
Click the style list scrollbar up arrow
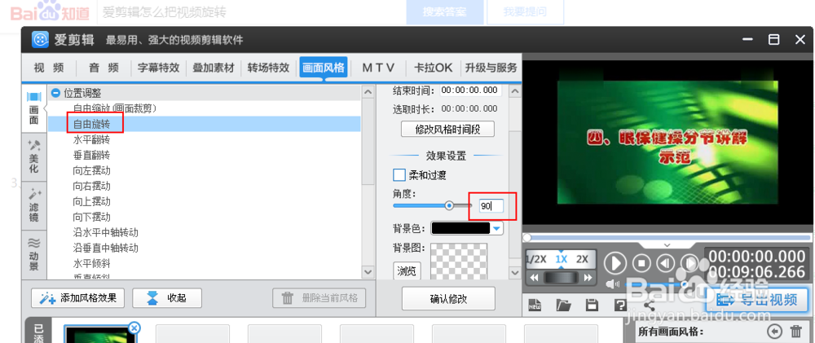368,93
